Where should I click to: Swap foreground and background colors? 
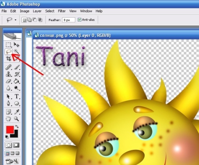[17, 126]
